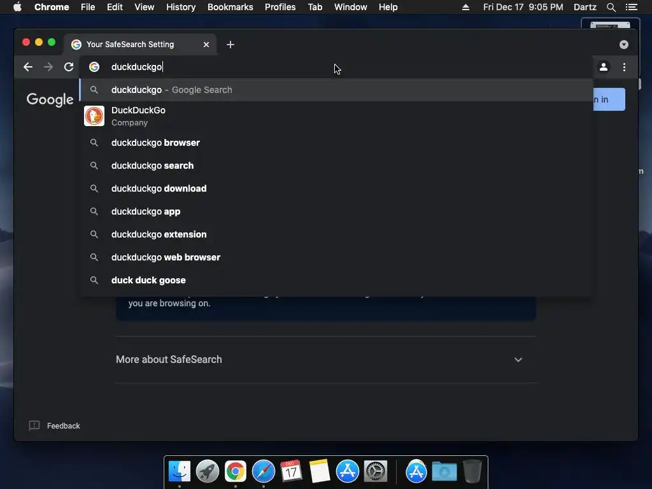Click the Feedback speech bubble icon
652x489 pixels.
[34, 425]
